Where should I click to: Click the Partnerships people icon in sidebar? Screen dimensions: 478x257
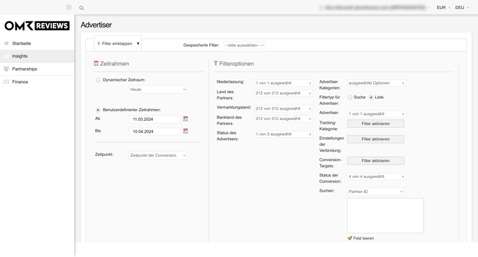coord(6,69)
